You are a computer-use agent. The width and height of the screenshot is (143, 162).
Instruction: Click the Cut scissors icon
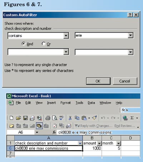coord(70,118)
